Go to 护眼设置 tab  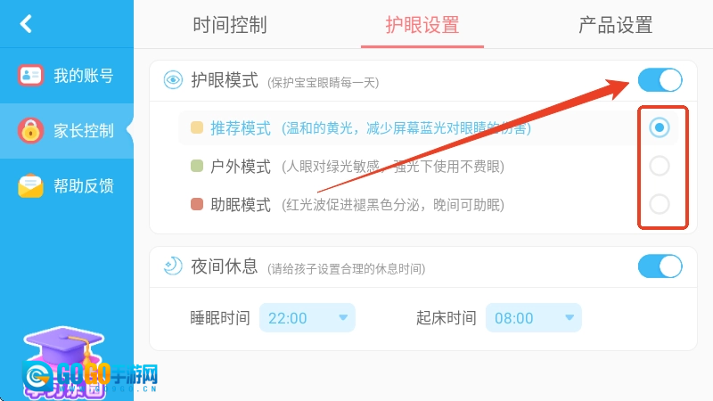422,25
